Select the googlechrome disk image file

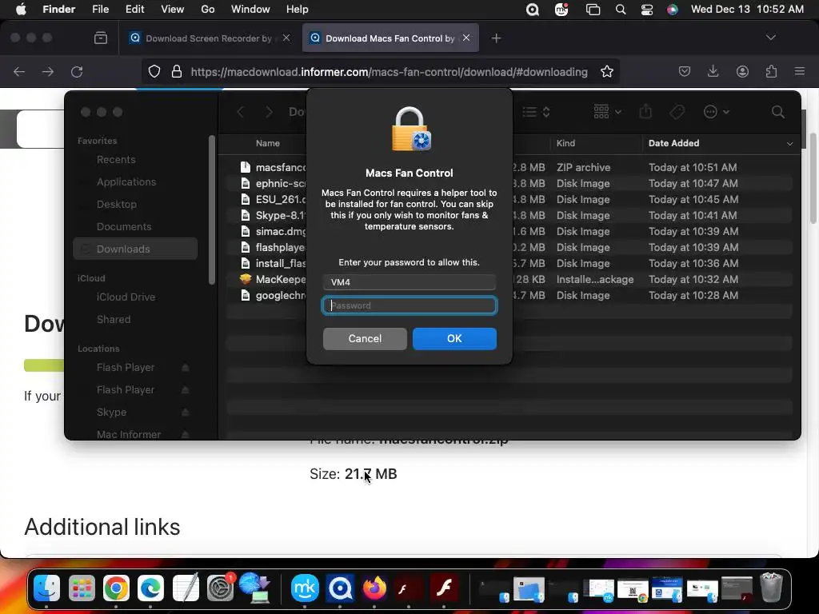pos(509,296)
